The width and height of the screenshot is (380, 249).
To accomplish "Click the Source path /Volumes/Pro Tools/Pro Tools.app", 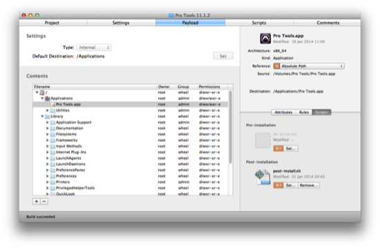I will point(304,74).
